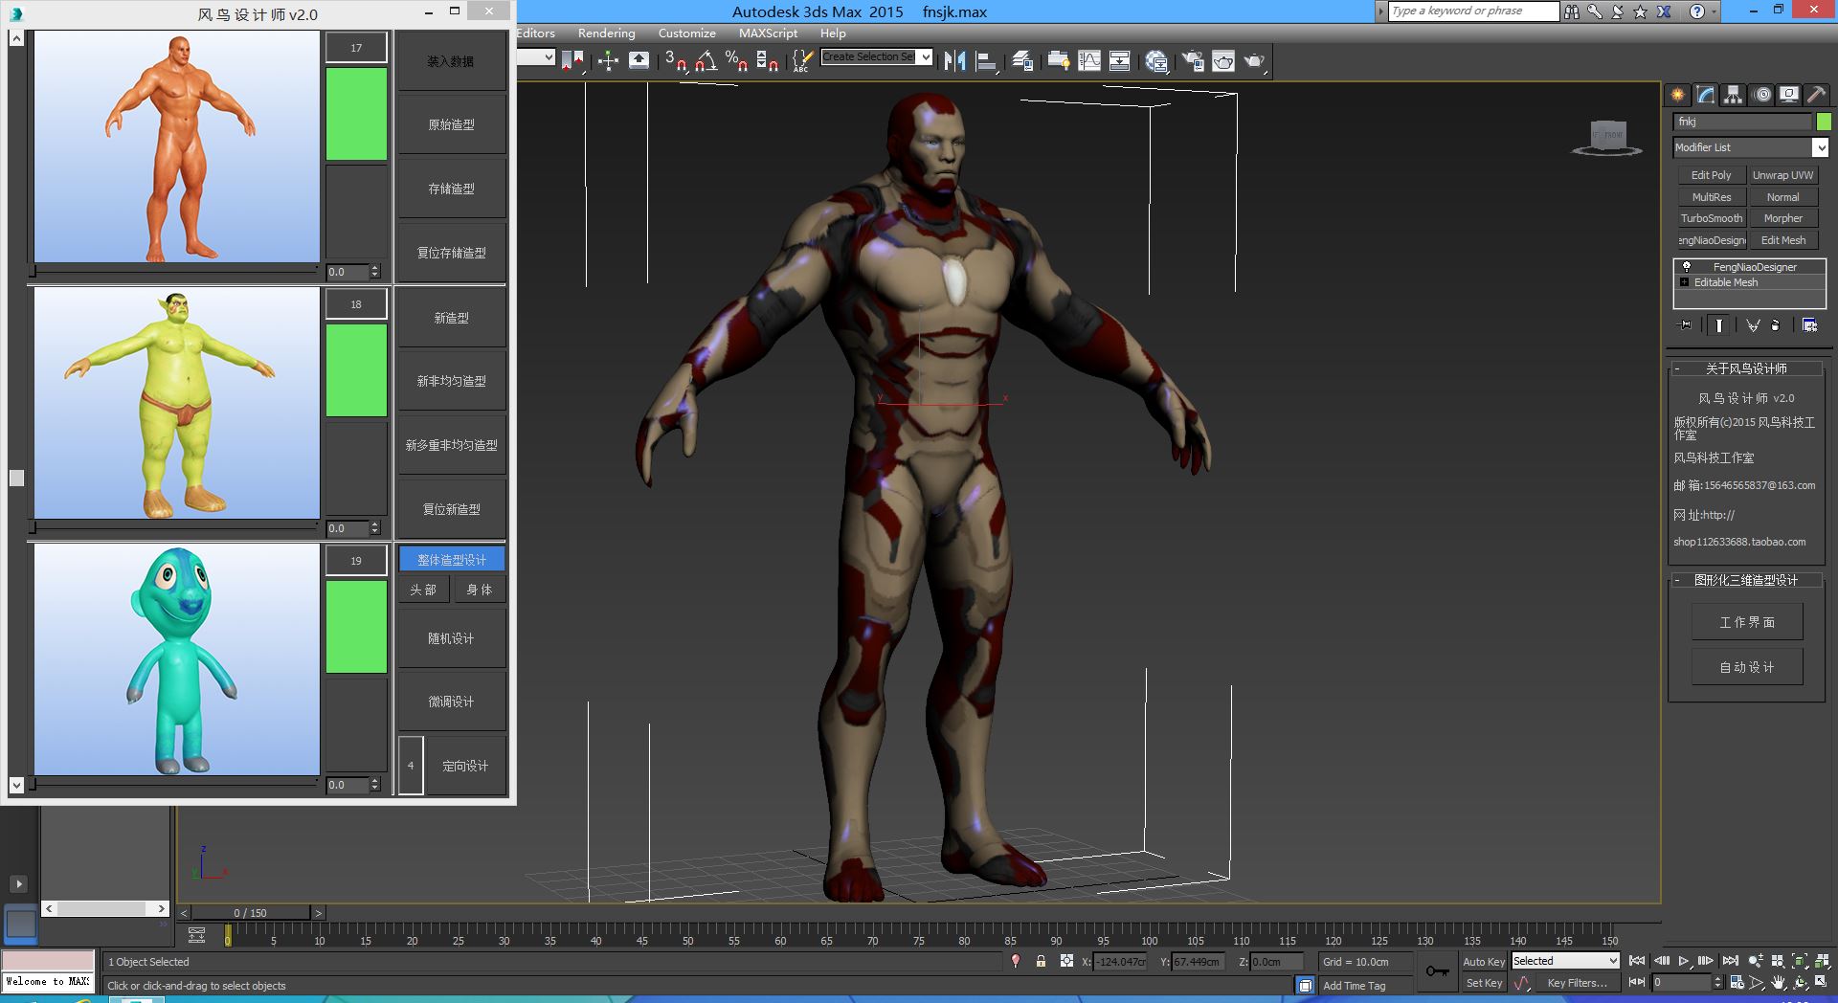The image size is (1838, 1003).
Task: Click the 原始造型 button
Action: coord(451,124)
